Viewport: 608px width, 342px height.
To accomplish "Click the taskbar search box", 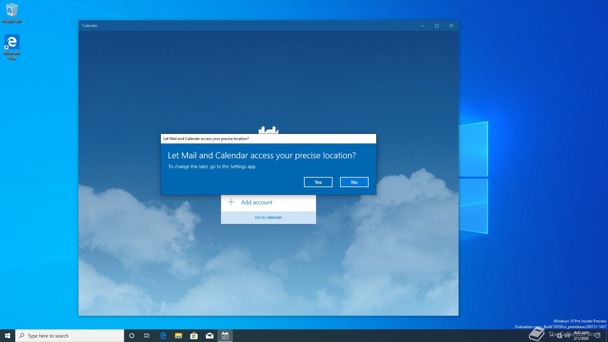I will [70, 336].
